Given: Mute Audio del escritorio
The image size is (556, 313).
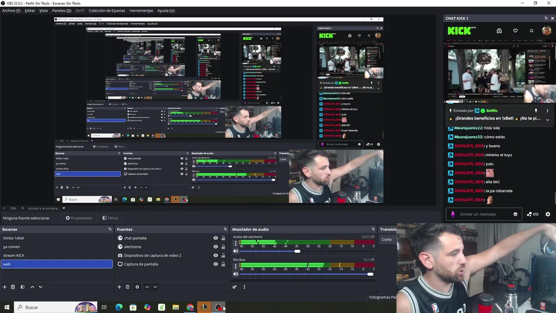Looking at the screenshot, I should pos(236,251).
